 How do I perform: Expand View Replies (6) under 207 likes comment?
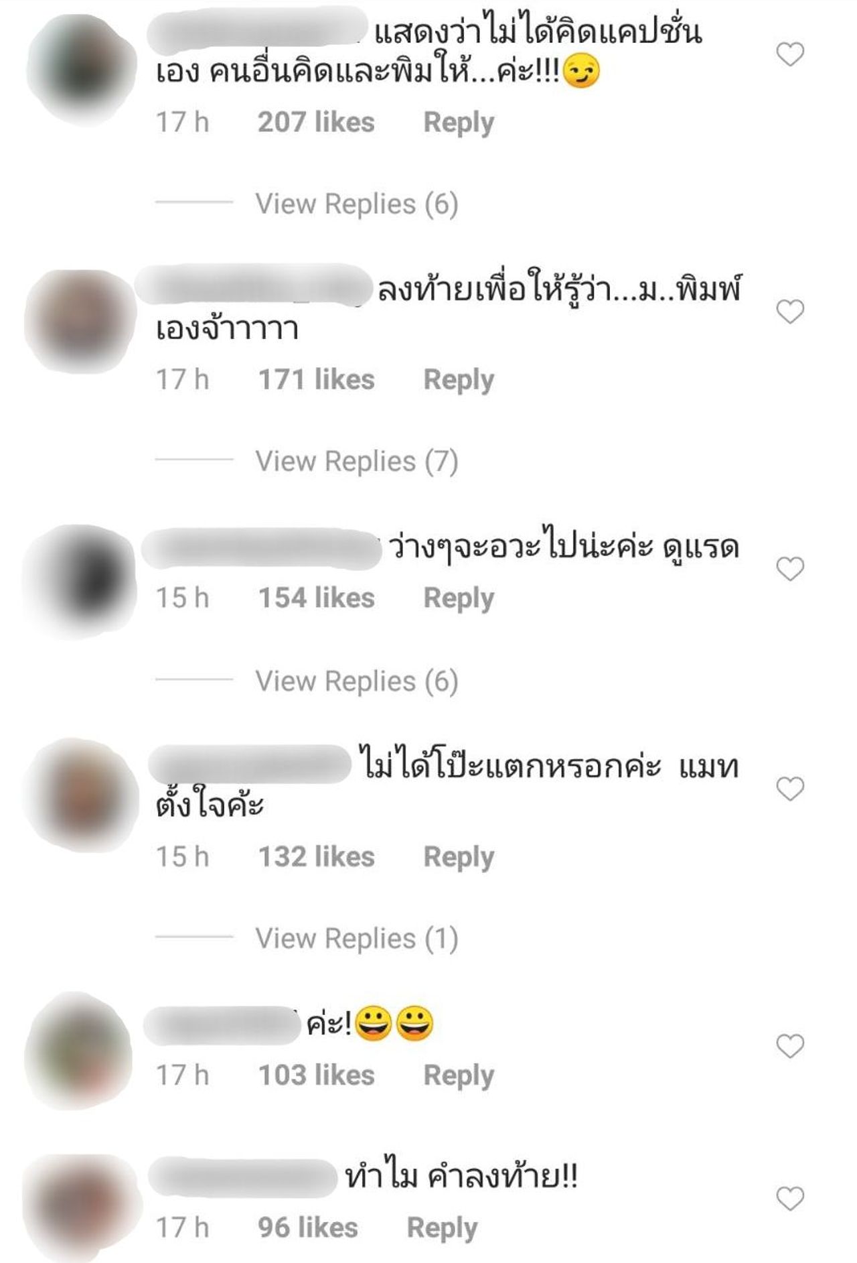(x=356, y=204)
